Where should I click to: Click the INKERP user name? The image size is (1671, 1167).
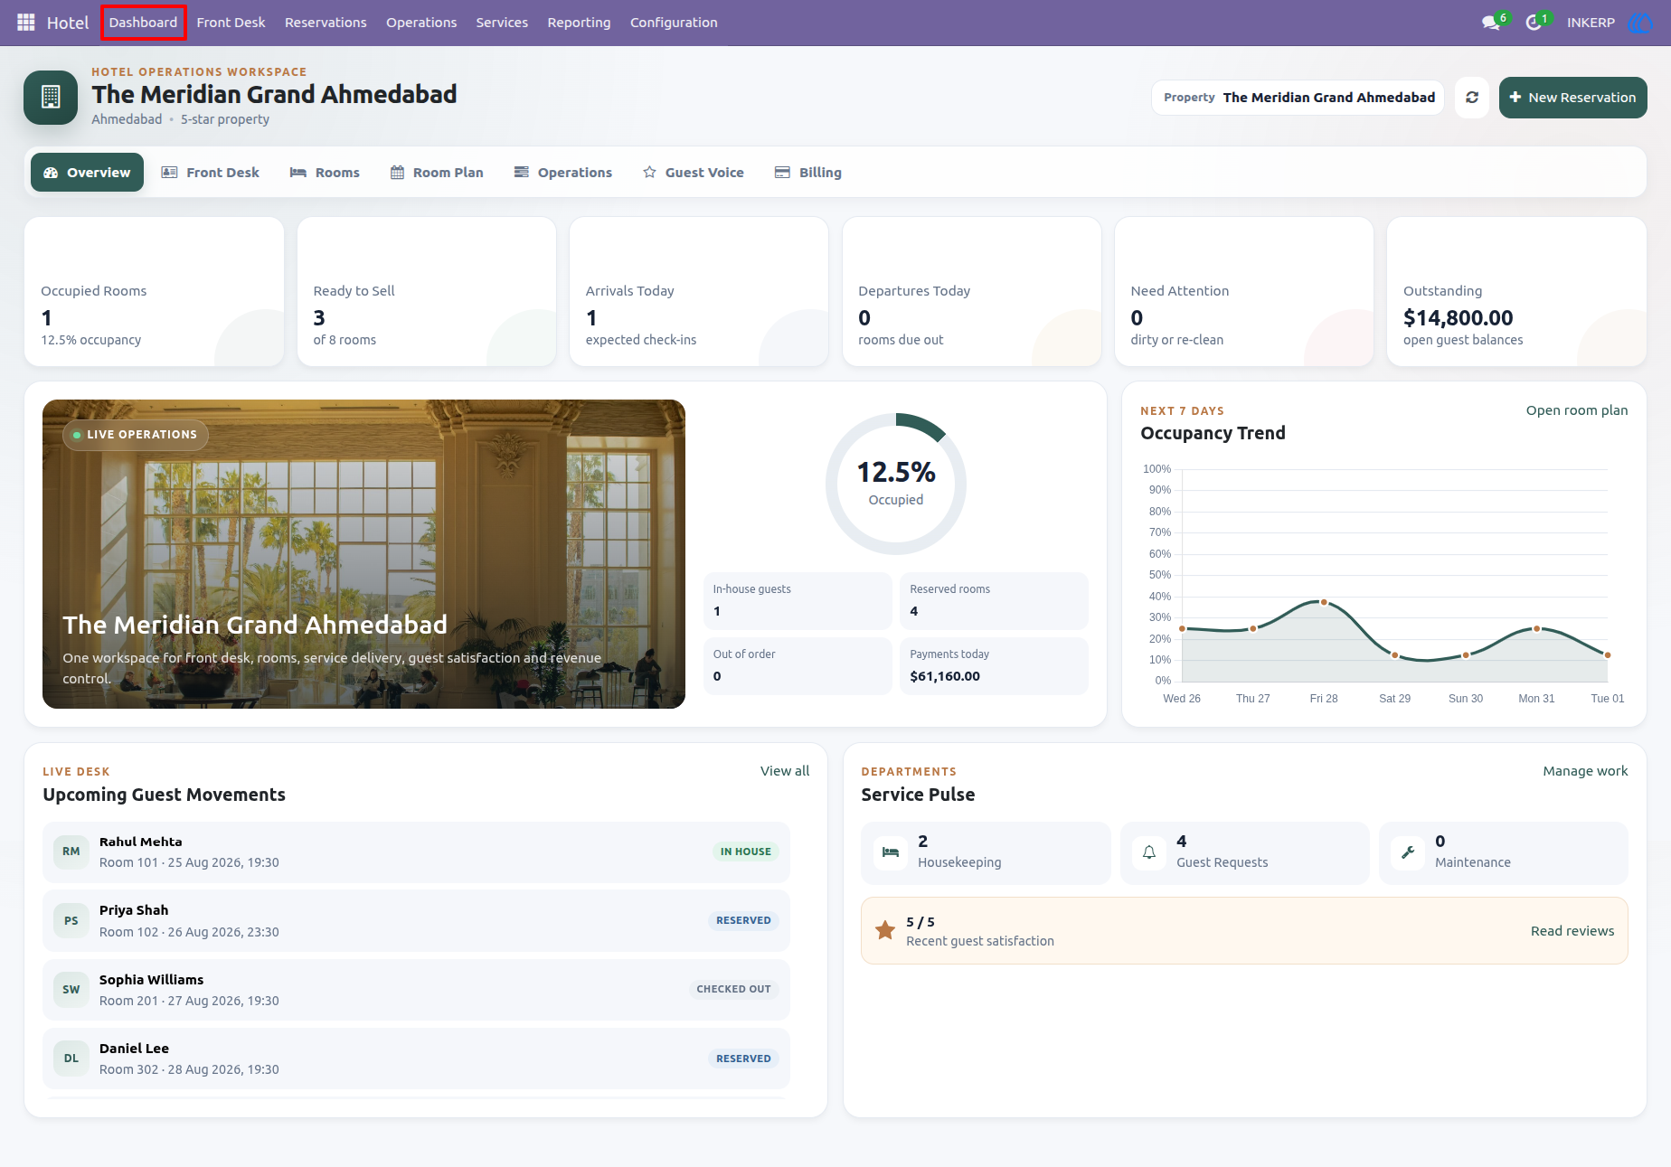[x=1591, y=23]
